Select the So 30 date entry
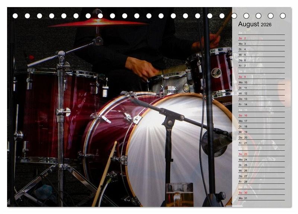Image resolution: width=298 pixels, height=214 pixels. click(261, 192)
